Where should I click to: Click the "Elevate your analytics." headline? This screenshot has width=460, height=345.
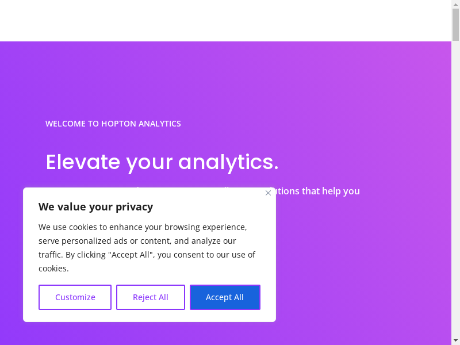pos(162,162)
